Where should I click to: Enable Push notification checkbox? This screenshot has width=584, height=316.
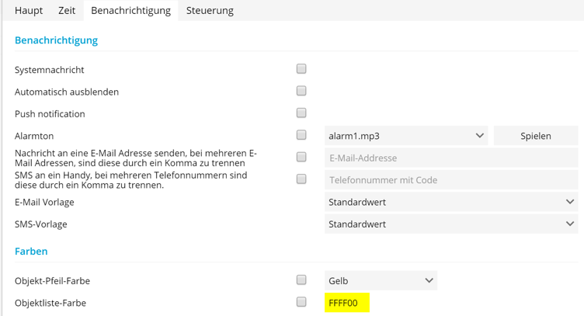pyautogui.click(x=301, y=113)
